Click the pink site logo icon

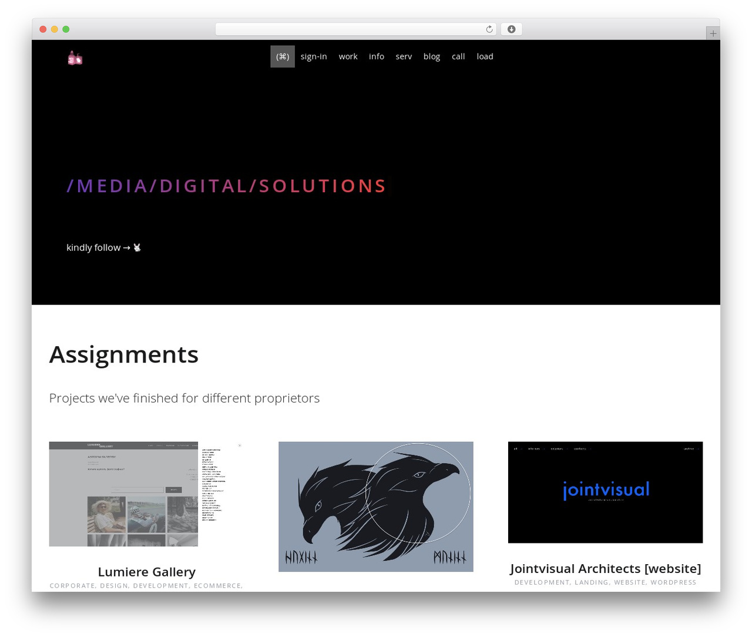(x=75, y=58)
